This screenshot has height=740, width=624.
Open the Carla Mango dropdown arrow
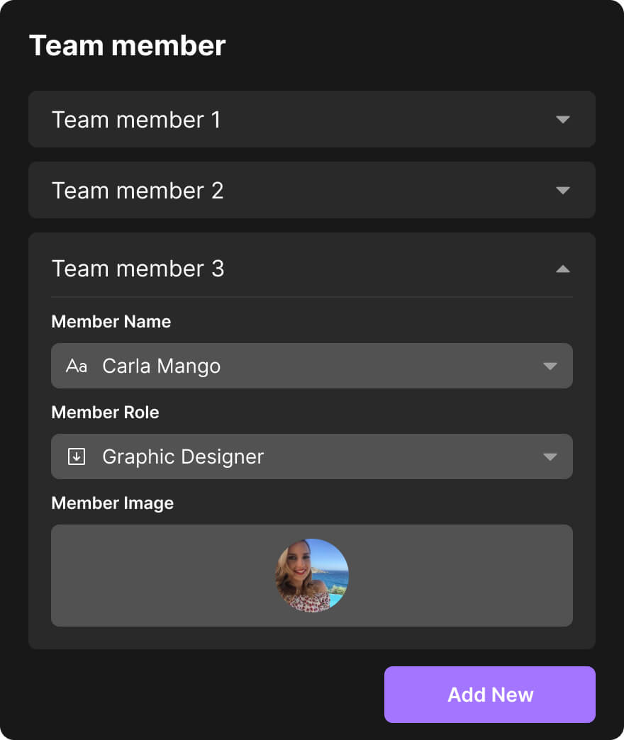pyautogui.click(x=550, y=366)
